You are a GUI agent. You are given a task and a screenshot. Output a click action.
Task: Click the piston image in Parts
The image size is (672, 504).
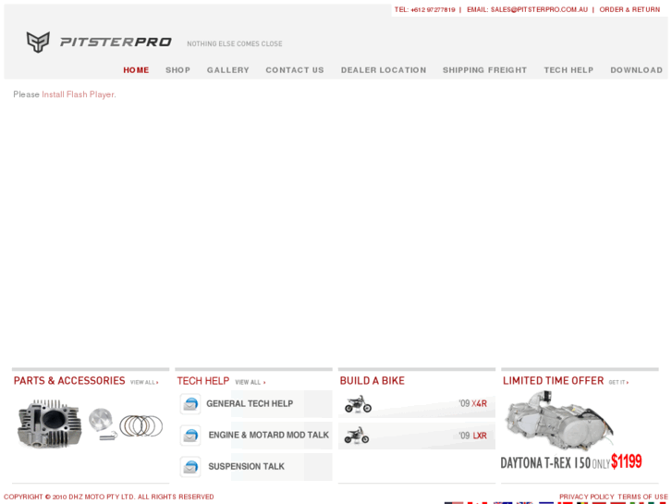tap(102, 421)
